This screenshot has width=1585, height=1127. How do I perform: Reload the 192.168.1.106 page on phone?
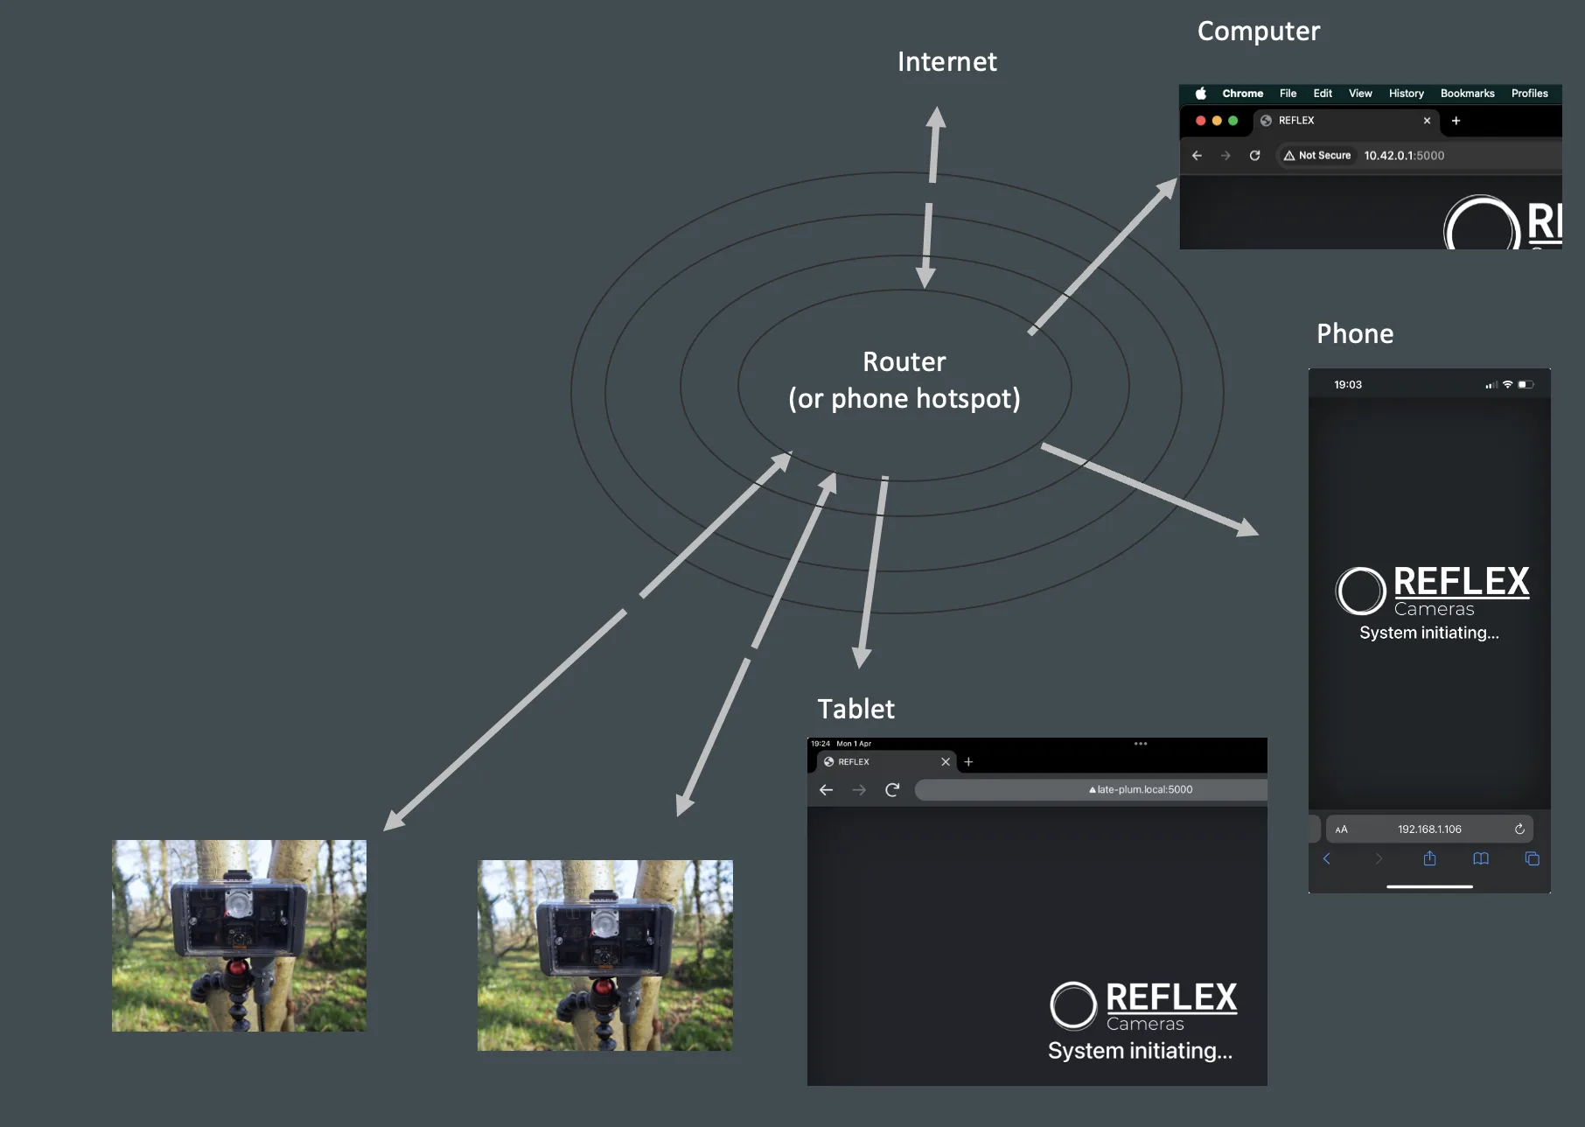pos(1519,829)
